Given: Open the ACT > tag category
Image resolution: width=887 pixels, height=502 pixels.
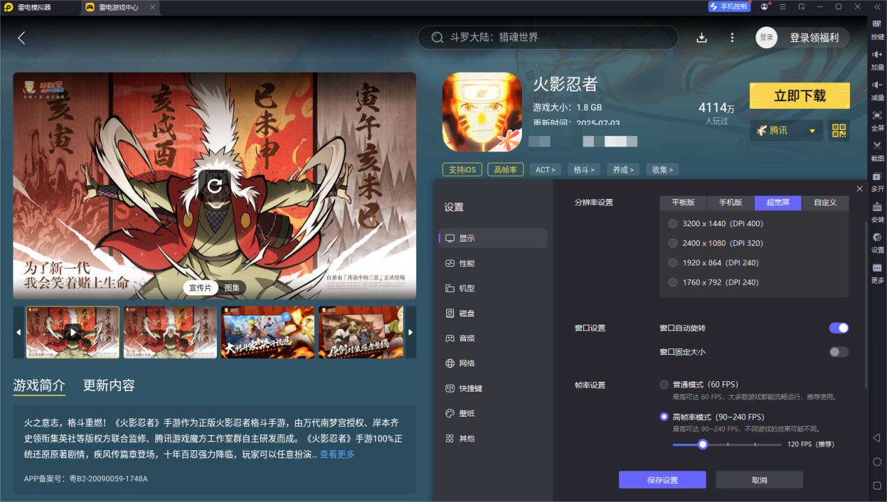Looking at the screenshot, I should coord(546,170).
